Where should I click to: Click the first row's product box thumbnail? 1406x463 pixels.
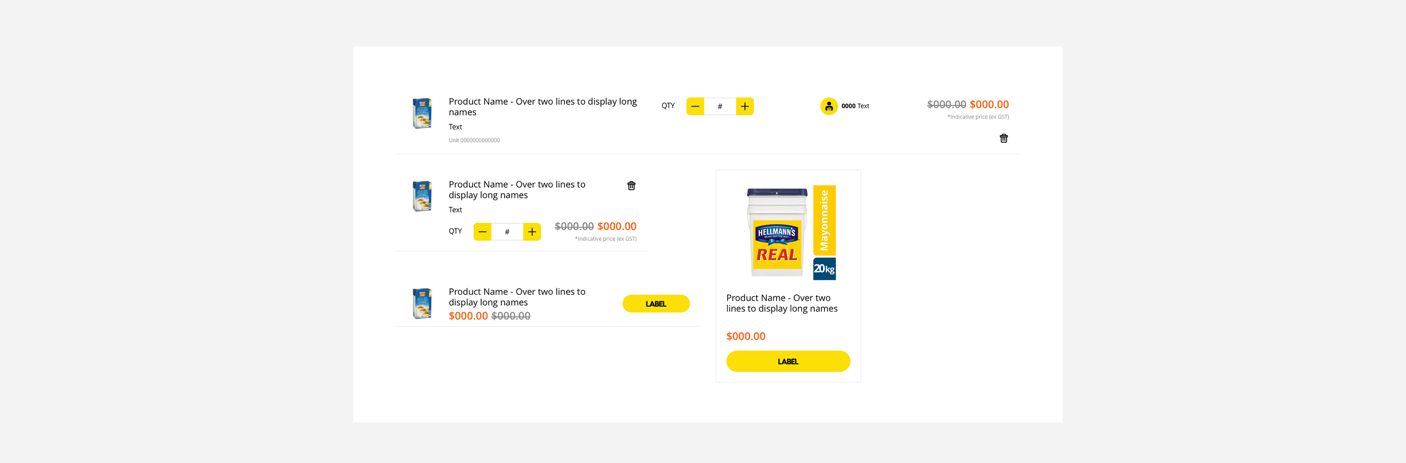(x=422, y=113)
